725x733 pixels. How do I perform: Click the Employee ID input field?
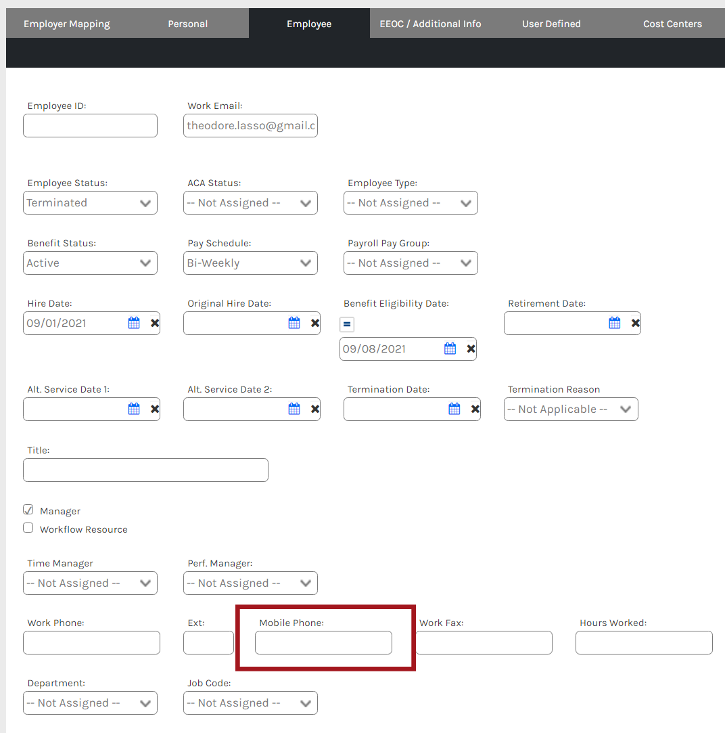90,125
